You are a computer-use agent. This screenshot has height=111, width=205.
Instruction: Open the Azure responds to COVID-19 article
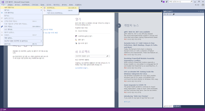pos(135,85)
